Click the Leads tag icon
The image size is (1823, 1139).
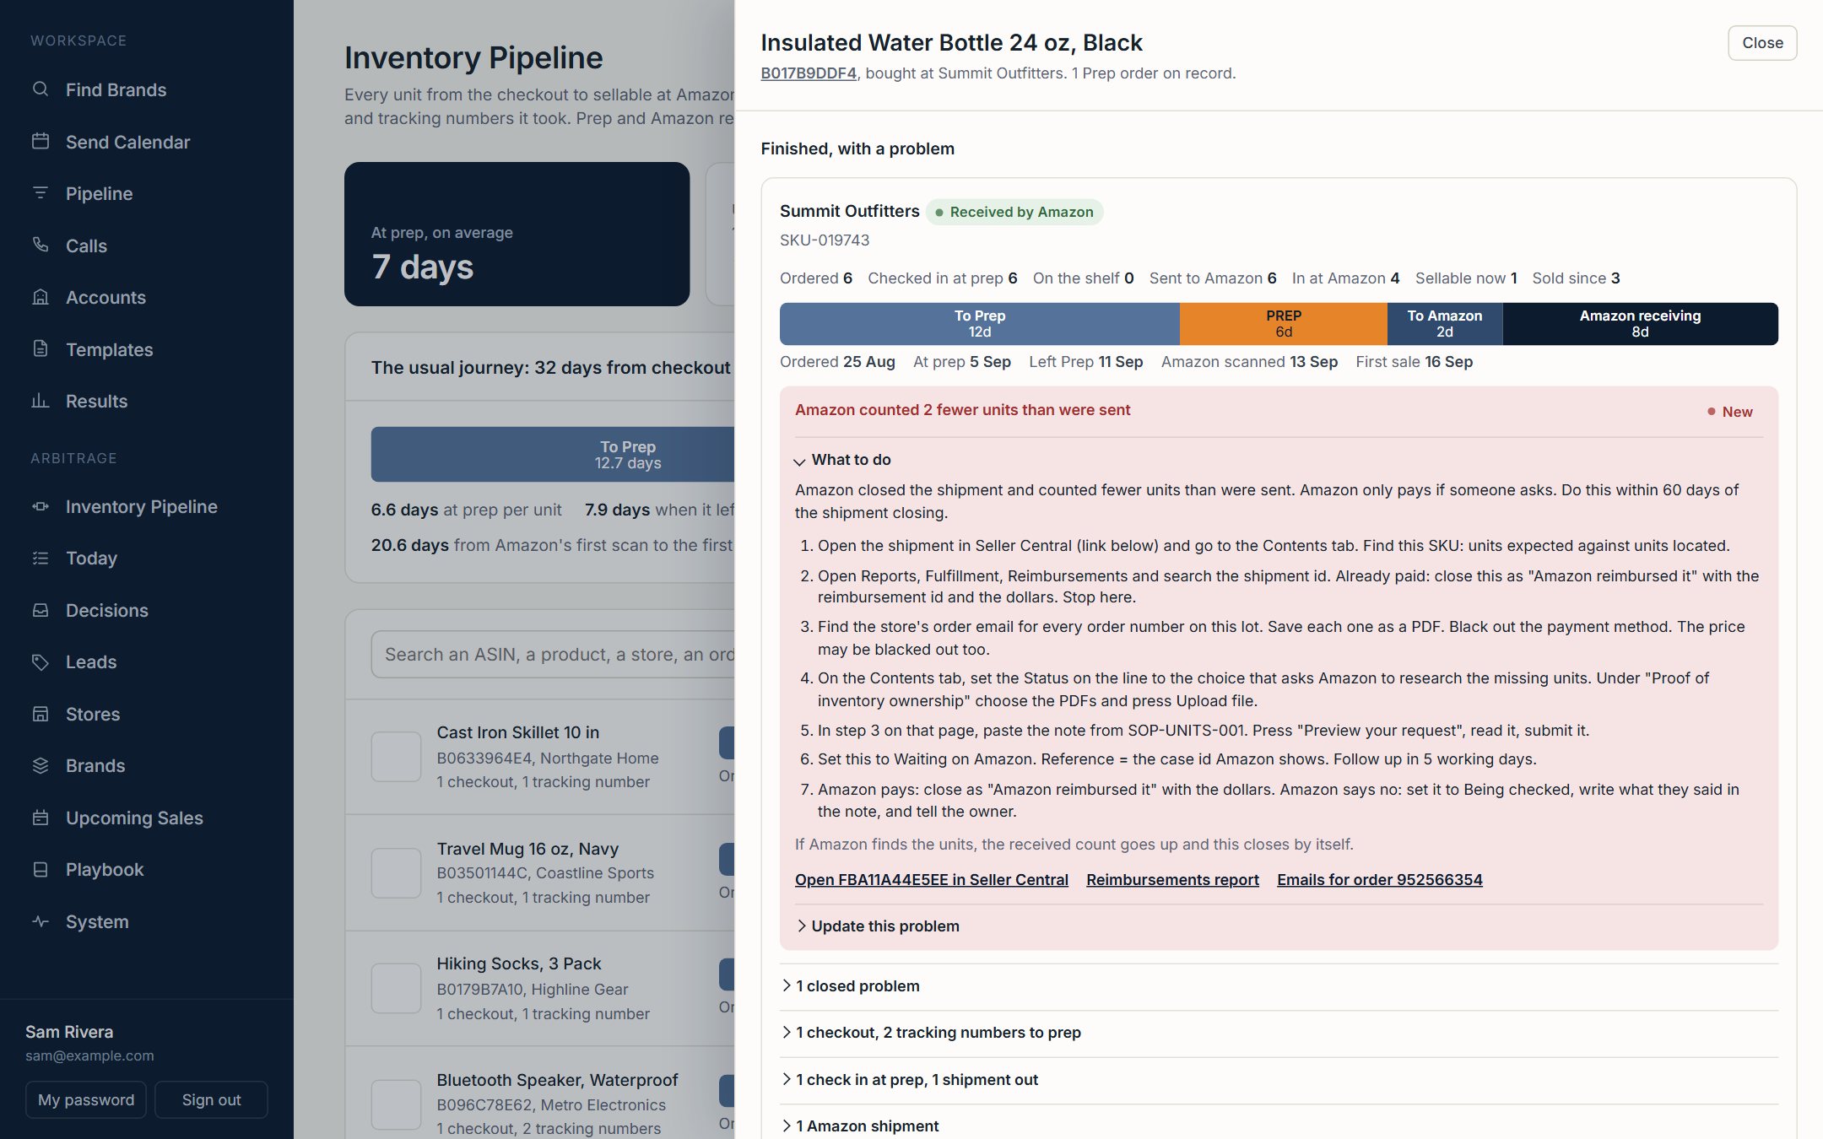(x=41, y=662)
